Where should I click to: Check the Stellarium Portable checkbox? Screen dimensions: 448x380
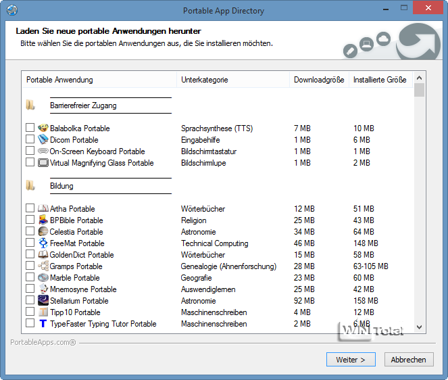(30, 300)
